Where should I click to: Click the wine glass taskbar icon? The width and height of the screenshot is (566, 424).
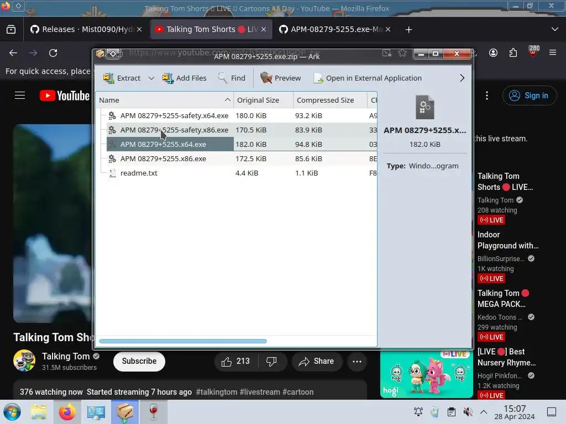click(x=154, y=412)
